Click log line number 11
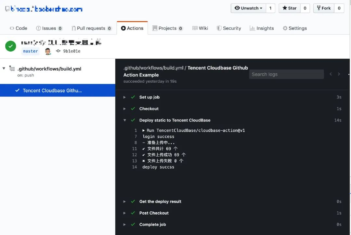Viewport: 351px width, 235px height. [134, 149]
